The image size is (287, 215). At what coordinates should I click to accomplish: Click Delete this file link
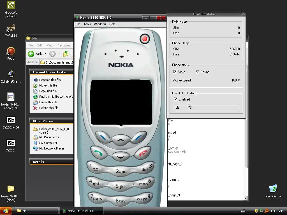[49, 108]
